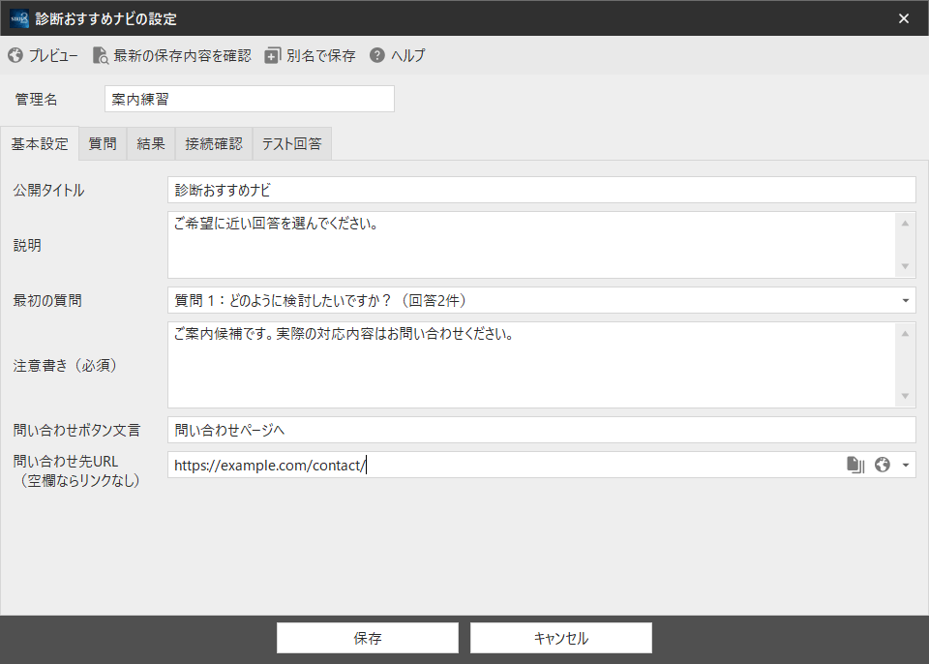Click the latest saved content document icon
Image resolution: width=929 pixels, height=664 pixels.
pyautogui.click(x=100, y=56)
